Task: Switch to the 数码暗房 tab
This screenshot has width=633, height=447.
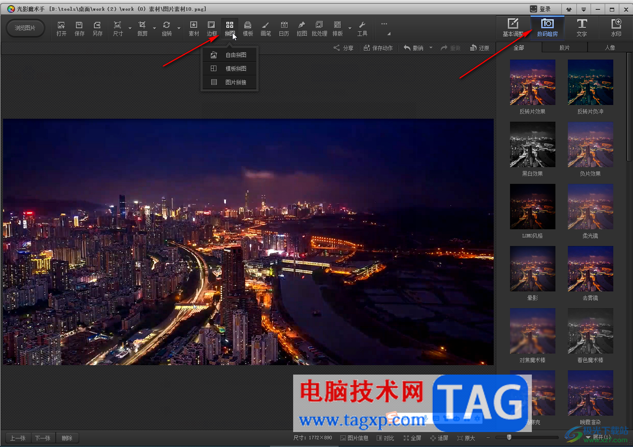Action: coord(547,28)
